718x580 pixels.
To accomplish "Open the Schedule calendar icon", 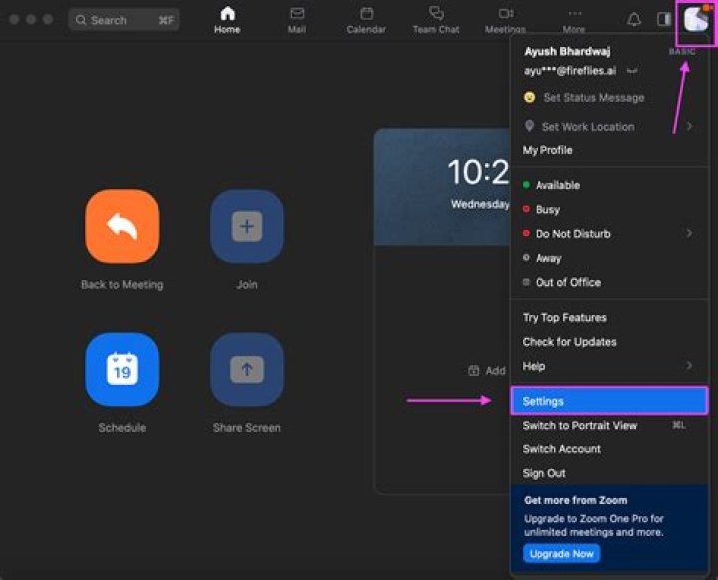I will tap(122, 369).
